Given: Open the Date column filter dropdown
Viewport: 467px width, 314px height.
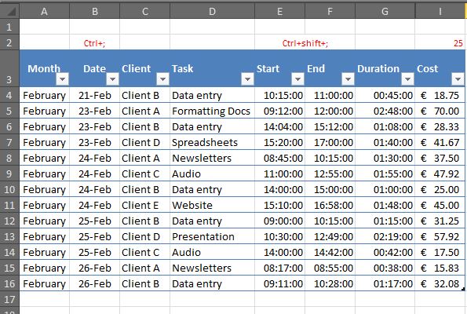Looking at the screenshot, I should 112,79.
